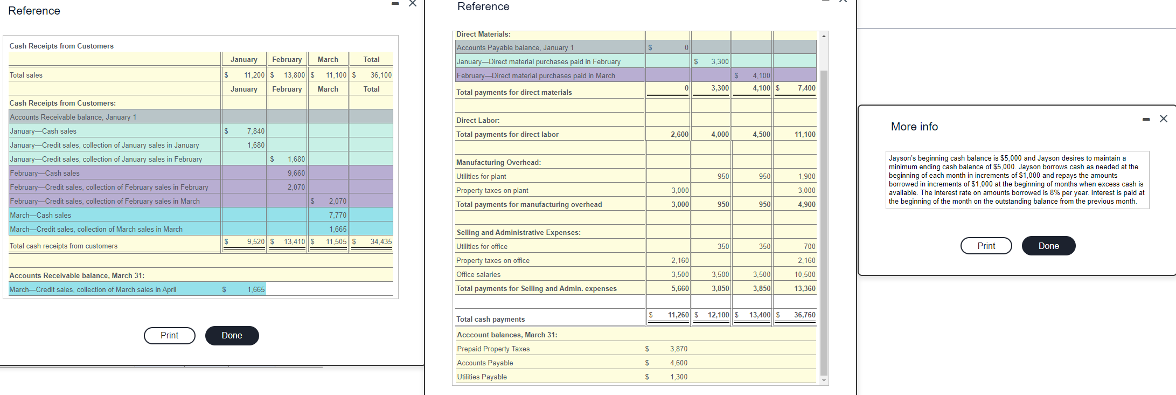Select Total payments for direct labor label
The height and width of the screenshot is (395, 1176).
pyautogui.click(x=507, y=134)
